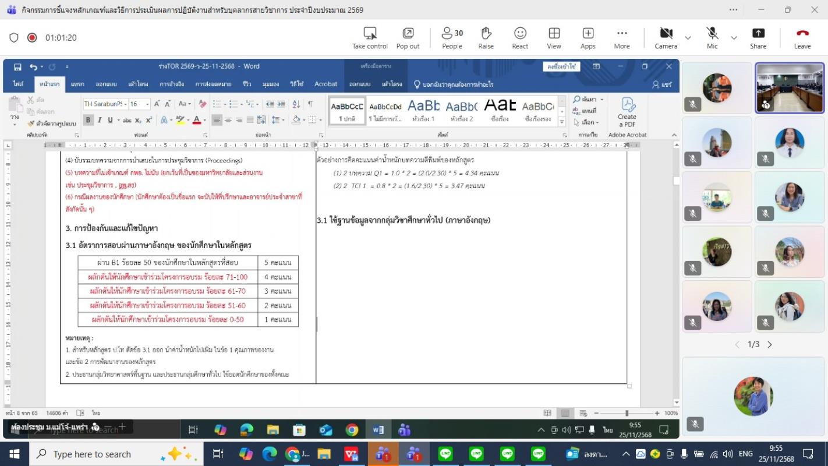The height and width of the screenshot is (466, 828).
Task: Toggle Bold formatting in Word ribbon
Action: click(89, 120)
